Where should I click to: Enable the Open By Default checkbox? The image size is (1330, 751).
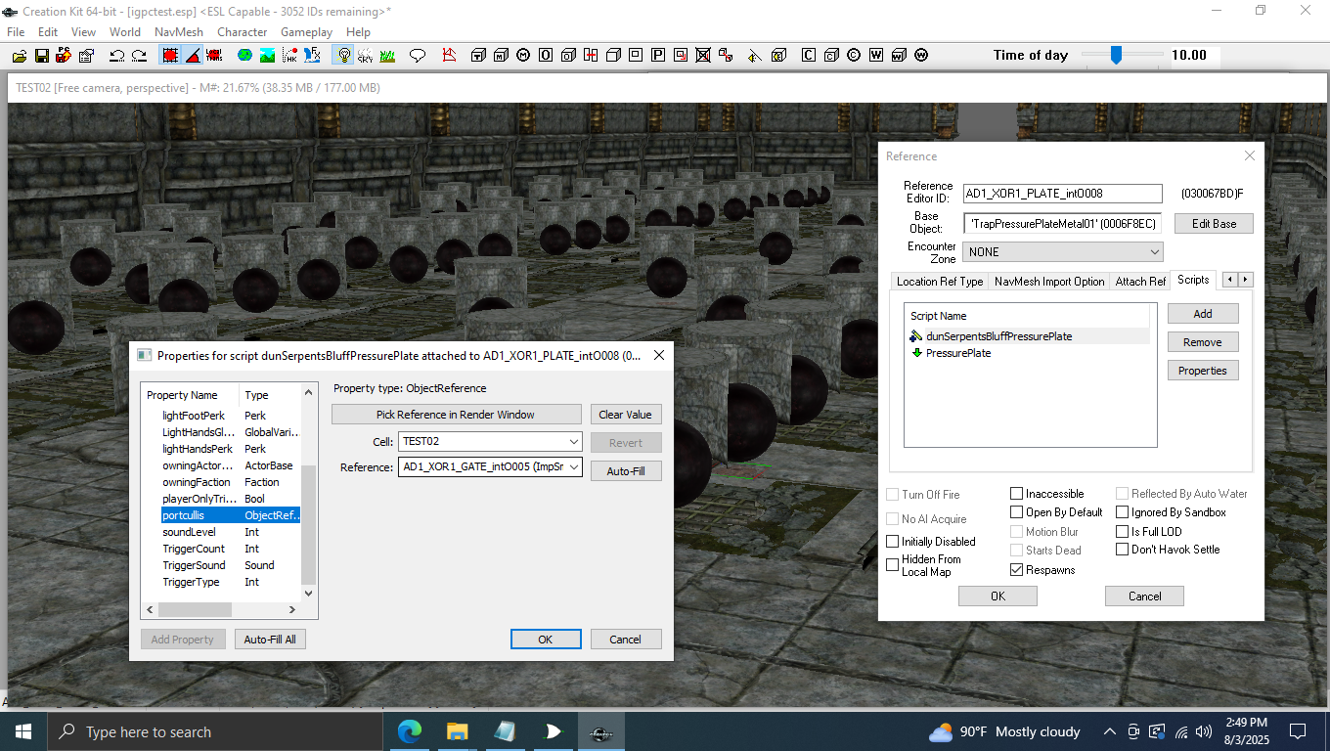click(x=1016, y=512)
